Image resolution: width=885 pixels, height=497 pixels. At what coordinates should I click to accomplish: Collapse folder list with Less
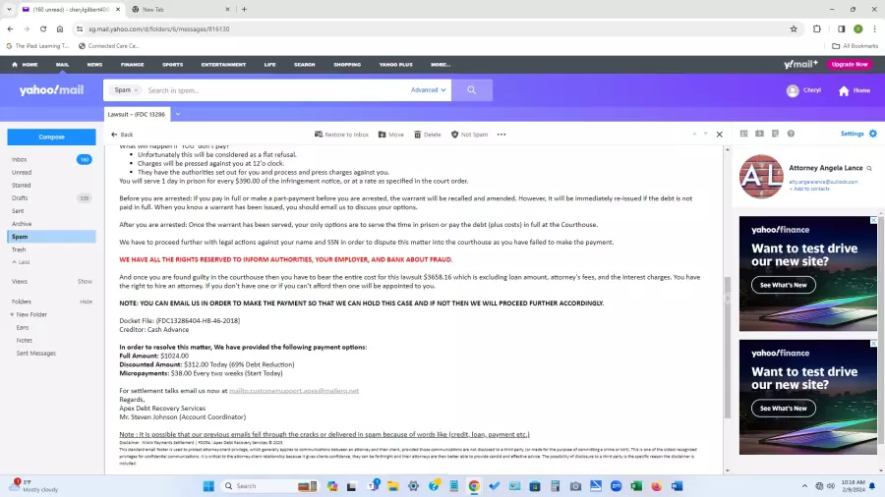21,262
